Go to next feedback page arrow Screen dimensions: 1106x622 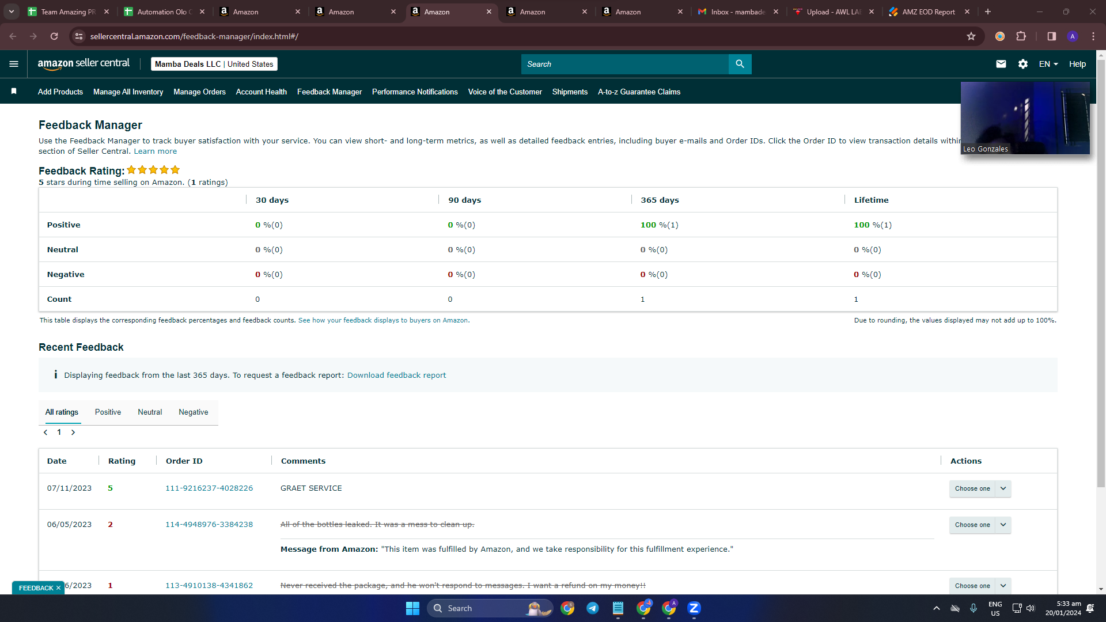click(73, 433)
